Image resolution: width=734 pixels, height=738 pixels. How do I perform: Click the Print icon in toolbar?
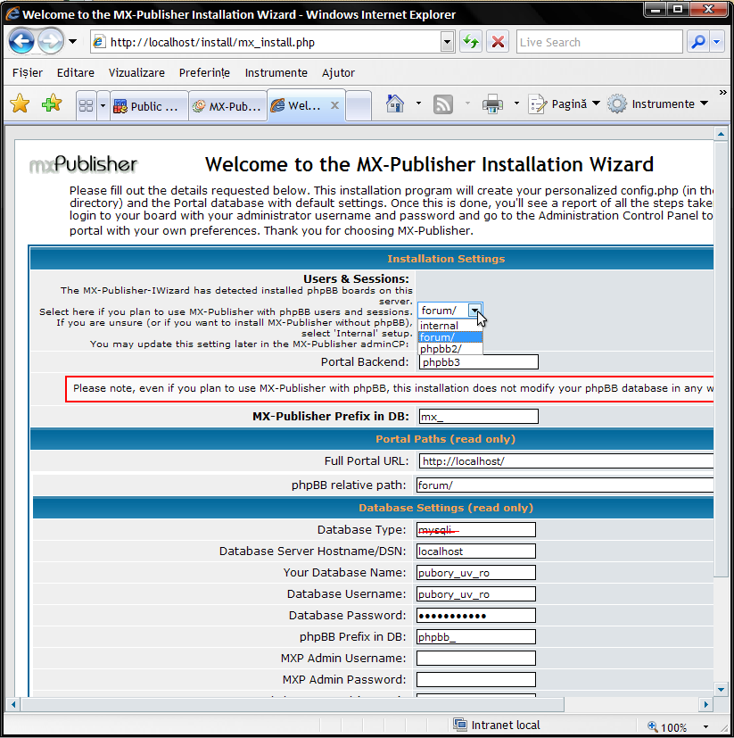click(492, 104)
